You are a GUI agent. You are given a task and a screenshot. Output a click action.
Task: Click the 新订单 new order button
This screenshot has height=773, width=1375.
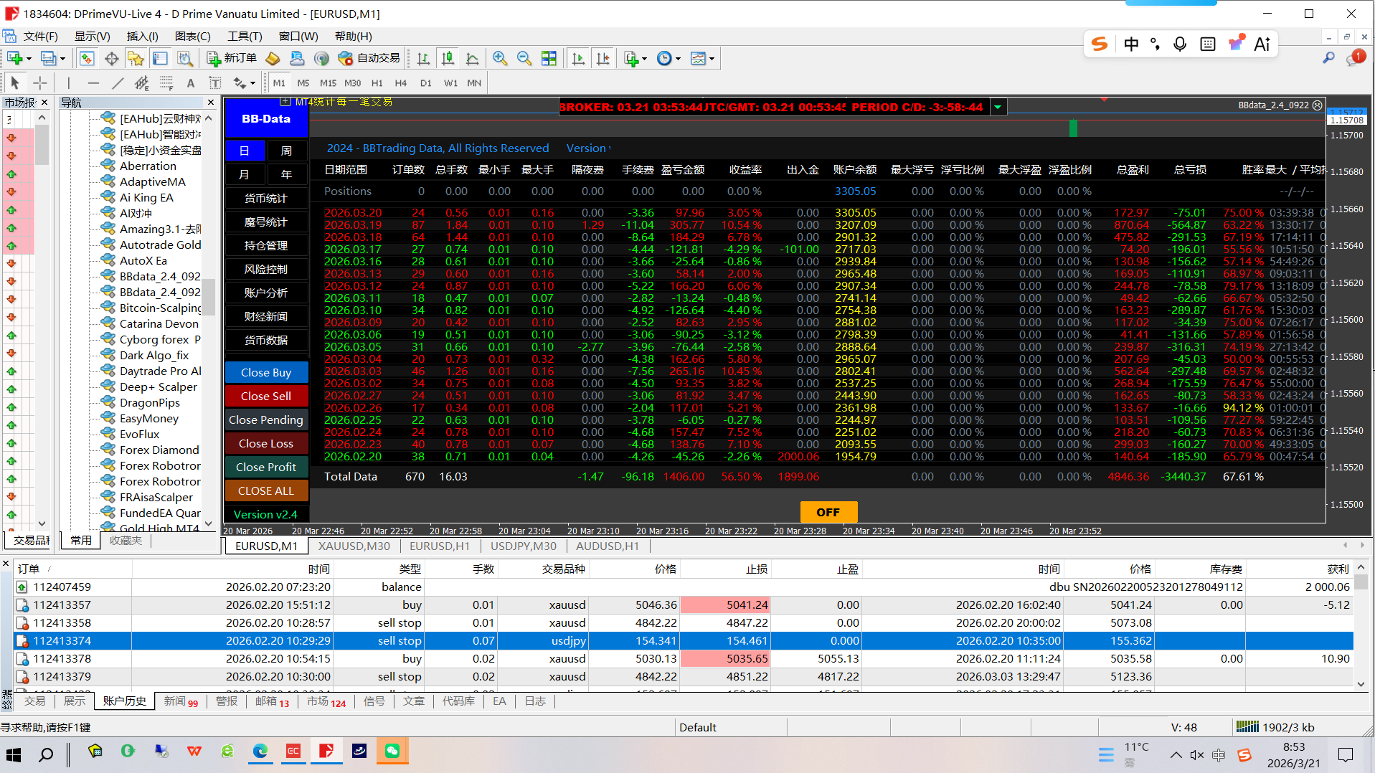[x=232, y=59]
